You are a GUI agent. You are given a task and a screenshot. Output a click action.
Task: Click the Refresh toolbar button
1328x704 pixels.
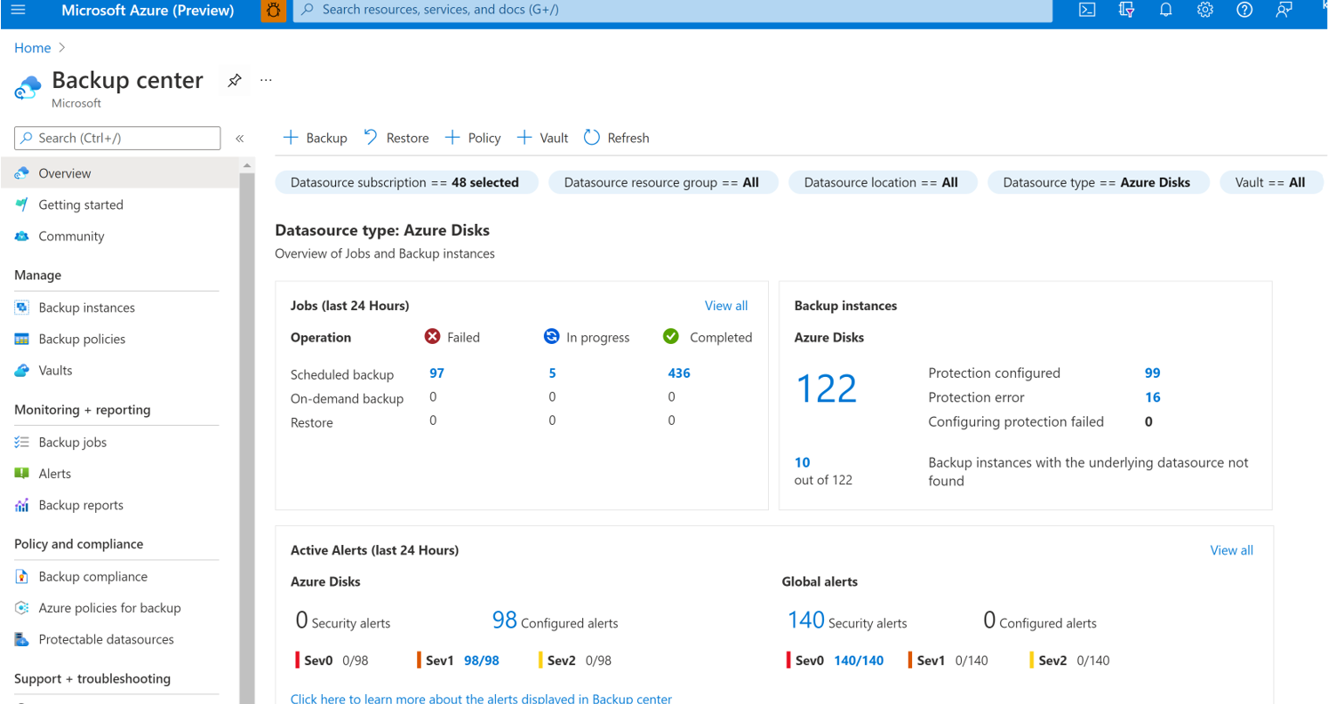616,138
